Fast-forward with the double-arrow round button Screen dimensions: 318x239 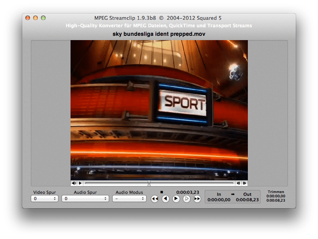click(x=197, y=199)
